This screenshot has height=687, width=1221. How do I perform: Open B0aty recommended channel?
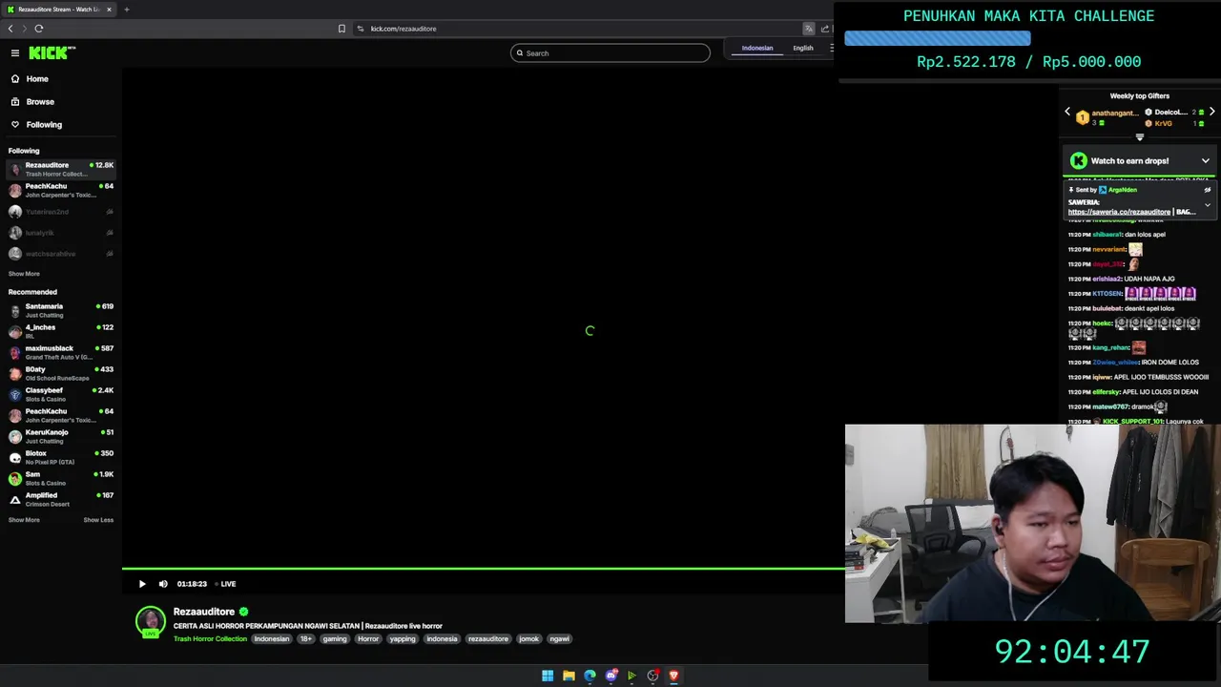click(x=61, y=373)
